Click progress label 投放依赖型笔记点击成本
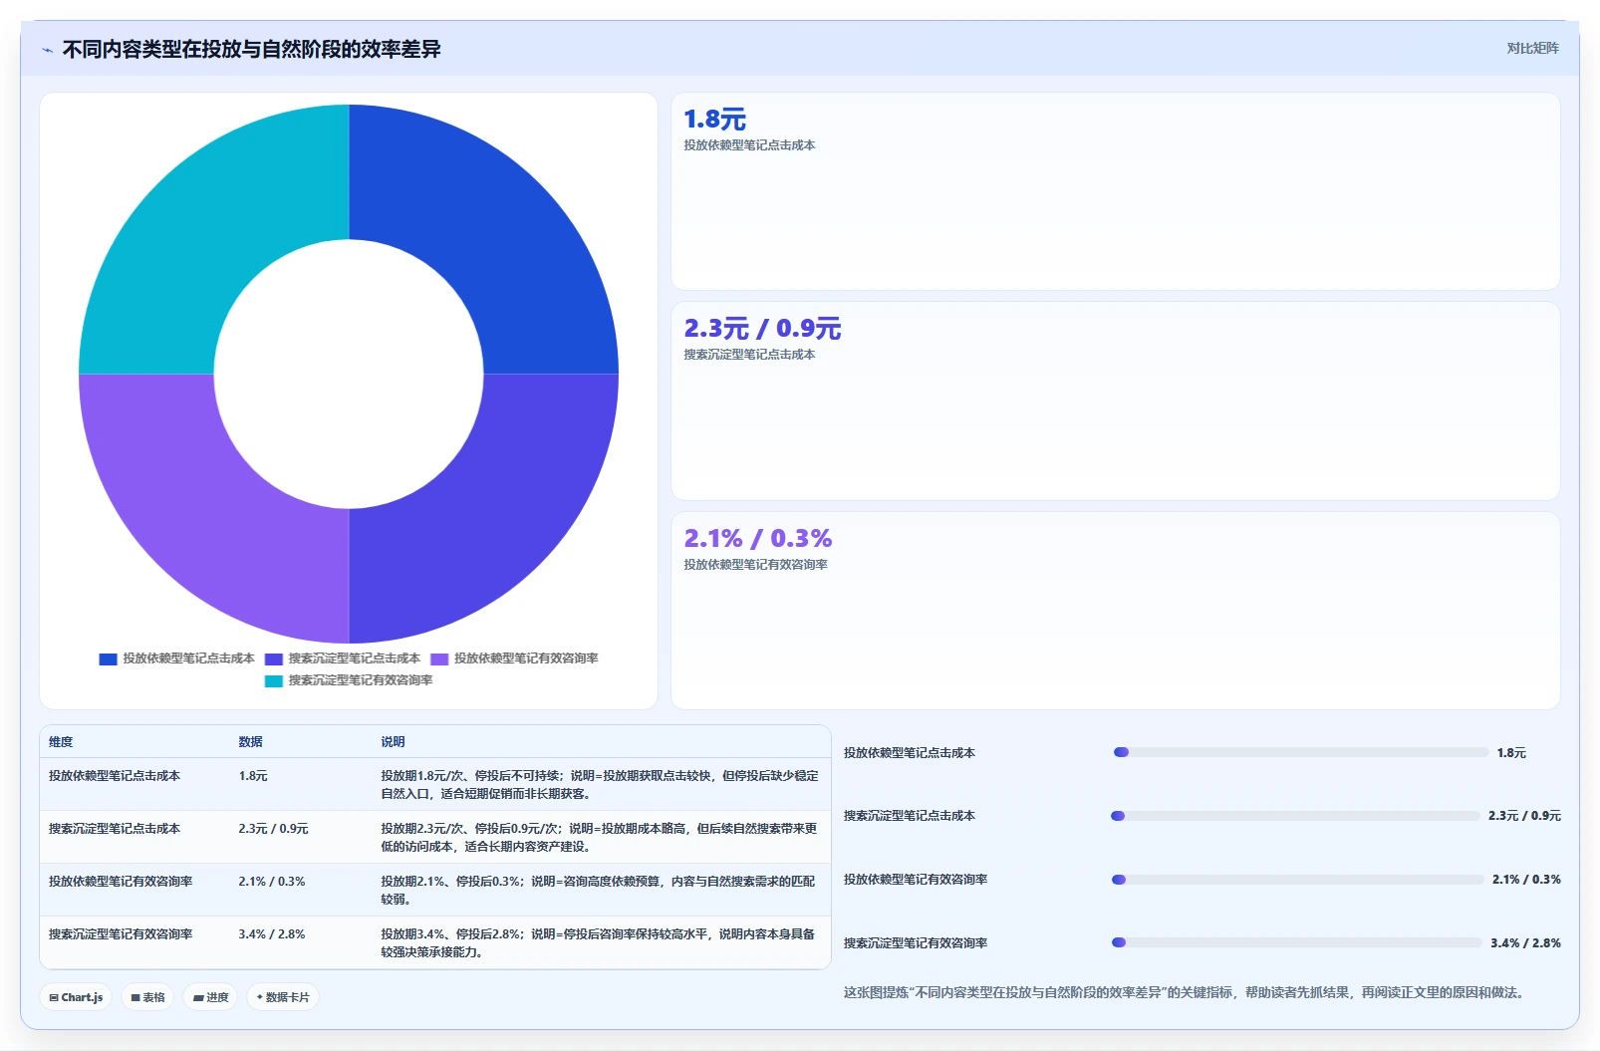The width and height of the screenshot is (1600, 1051). pos(910,753)
